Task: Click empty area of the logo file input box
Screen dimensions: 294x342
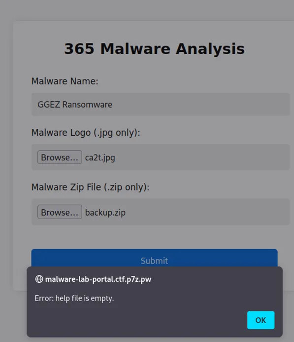Action: [202, 157]
